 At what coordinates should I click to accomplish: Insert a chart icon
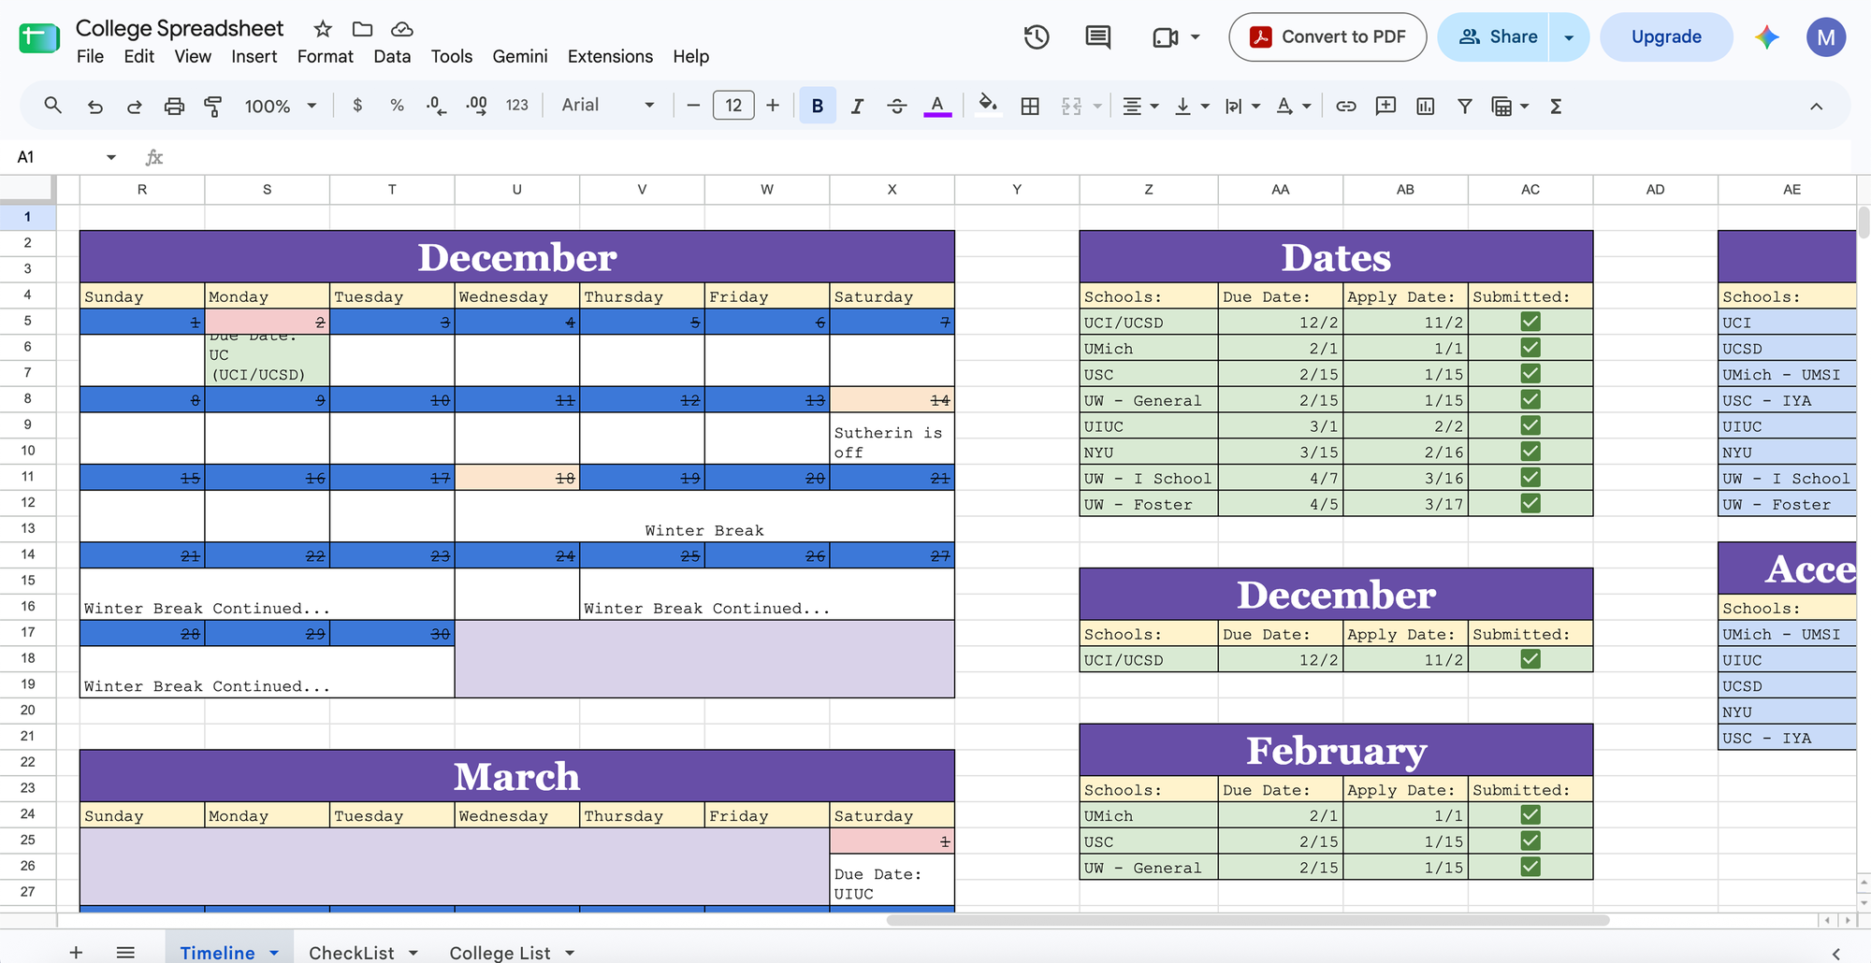(x=1425, y=107)
